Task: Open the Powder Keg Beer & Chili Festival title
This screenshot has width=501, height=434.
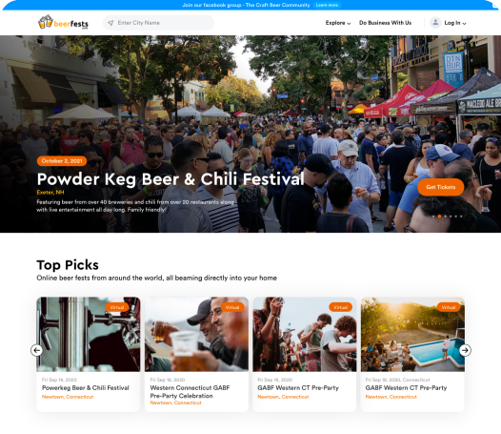Action: pos(170,179)
